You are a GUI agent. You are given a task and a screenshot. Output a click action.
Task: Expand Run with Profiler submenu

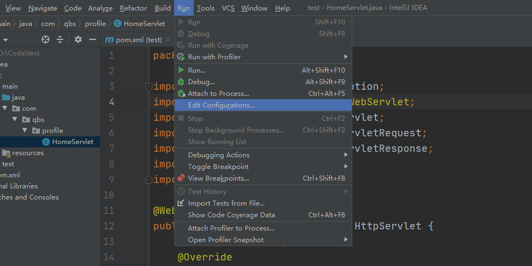click(346, 57)
